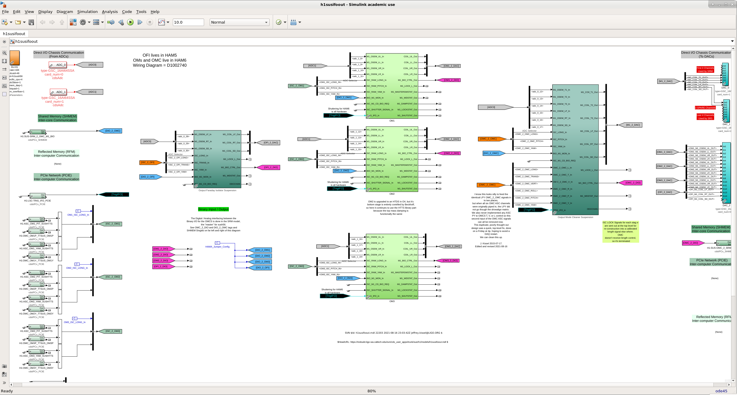Open the Simulation menu
This screenshot has height=395, width=737.
[87, 12]
